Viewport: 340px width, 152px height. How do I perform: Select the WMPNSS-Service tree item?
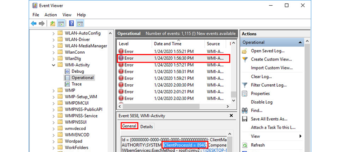coord(81,116)
